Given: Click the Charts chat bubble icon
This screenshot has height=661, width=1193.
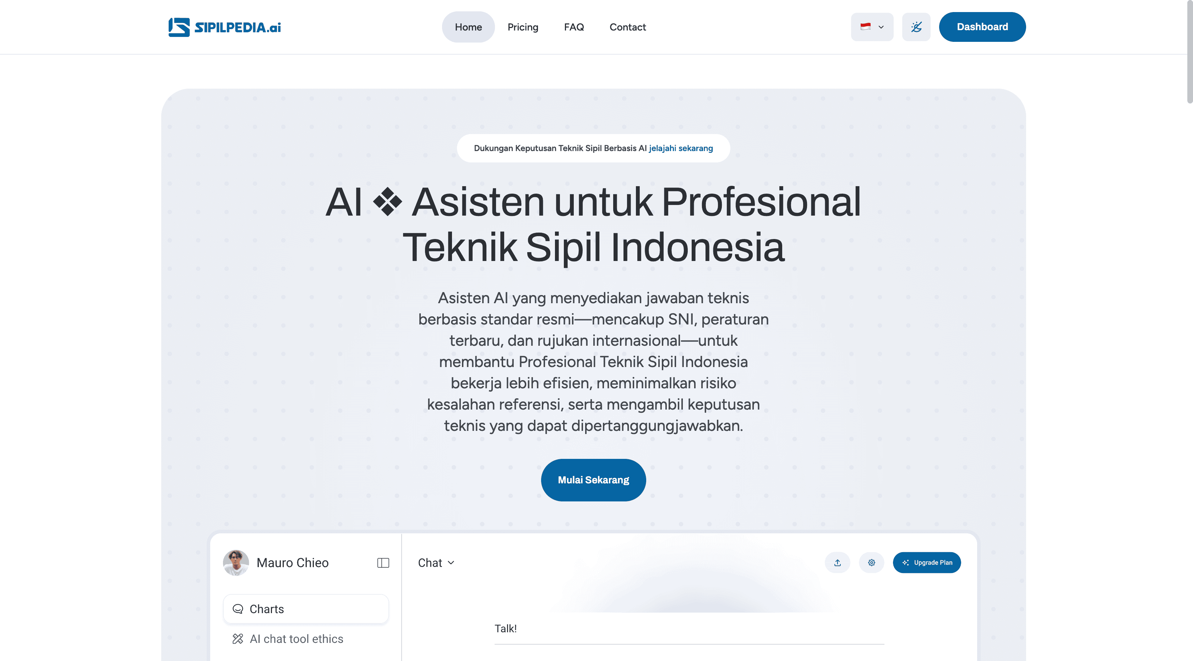Looking at the screenshot, I should tap(238, 609).
